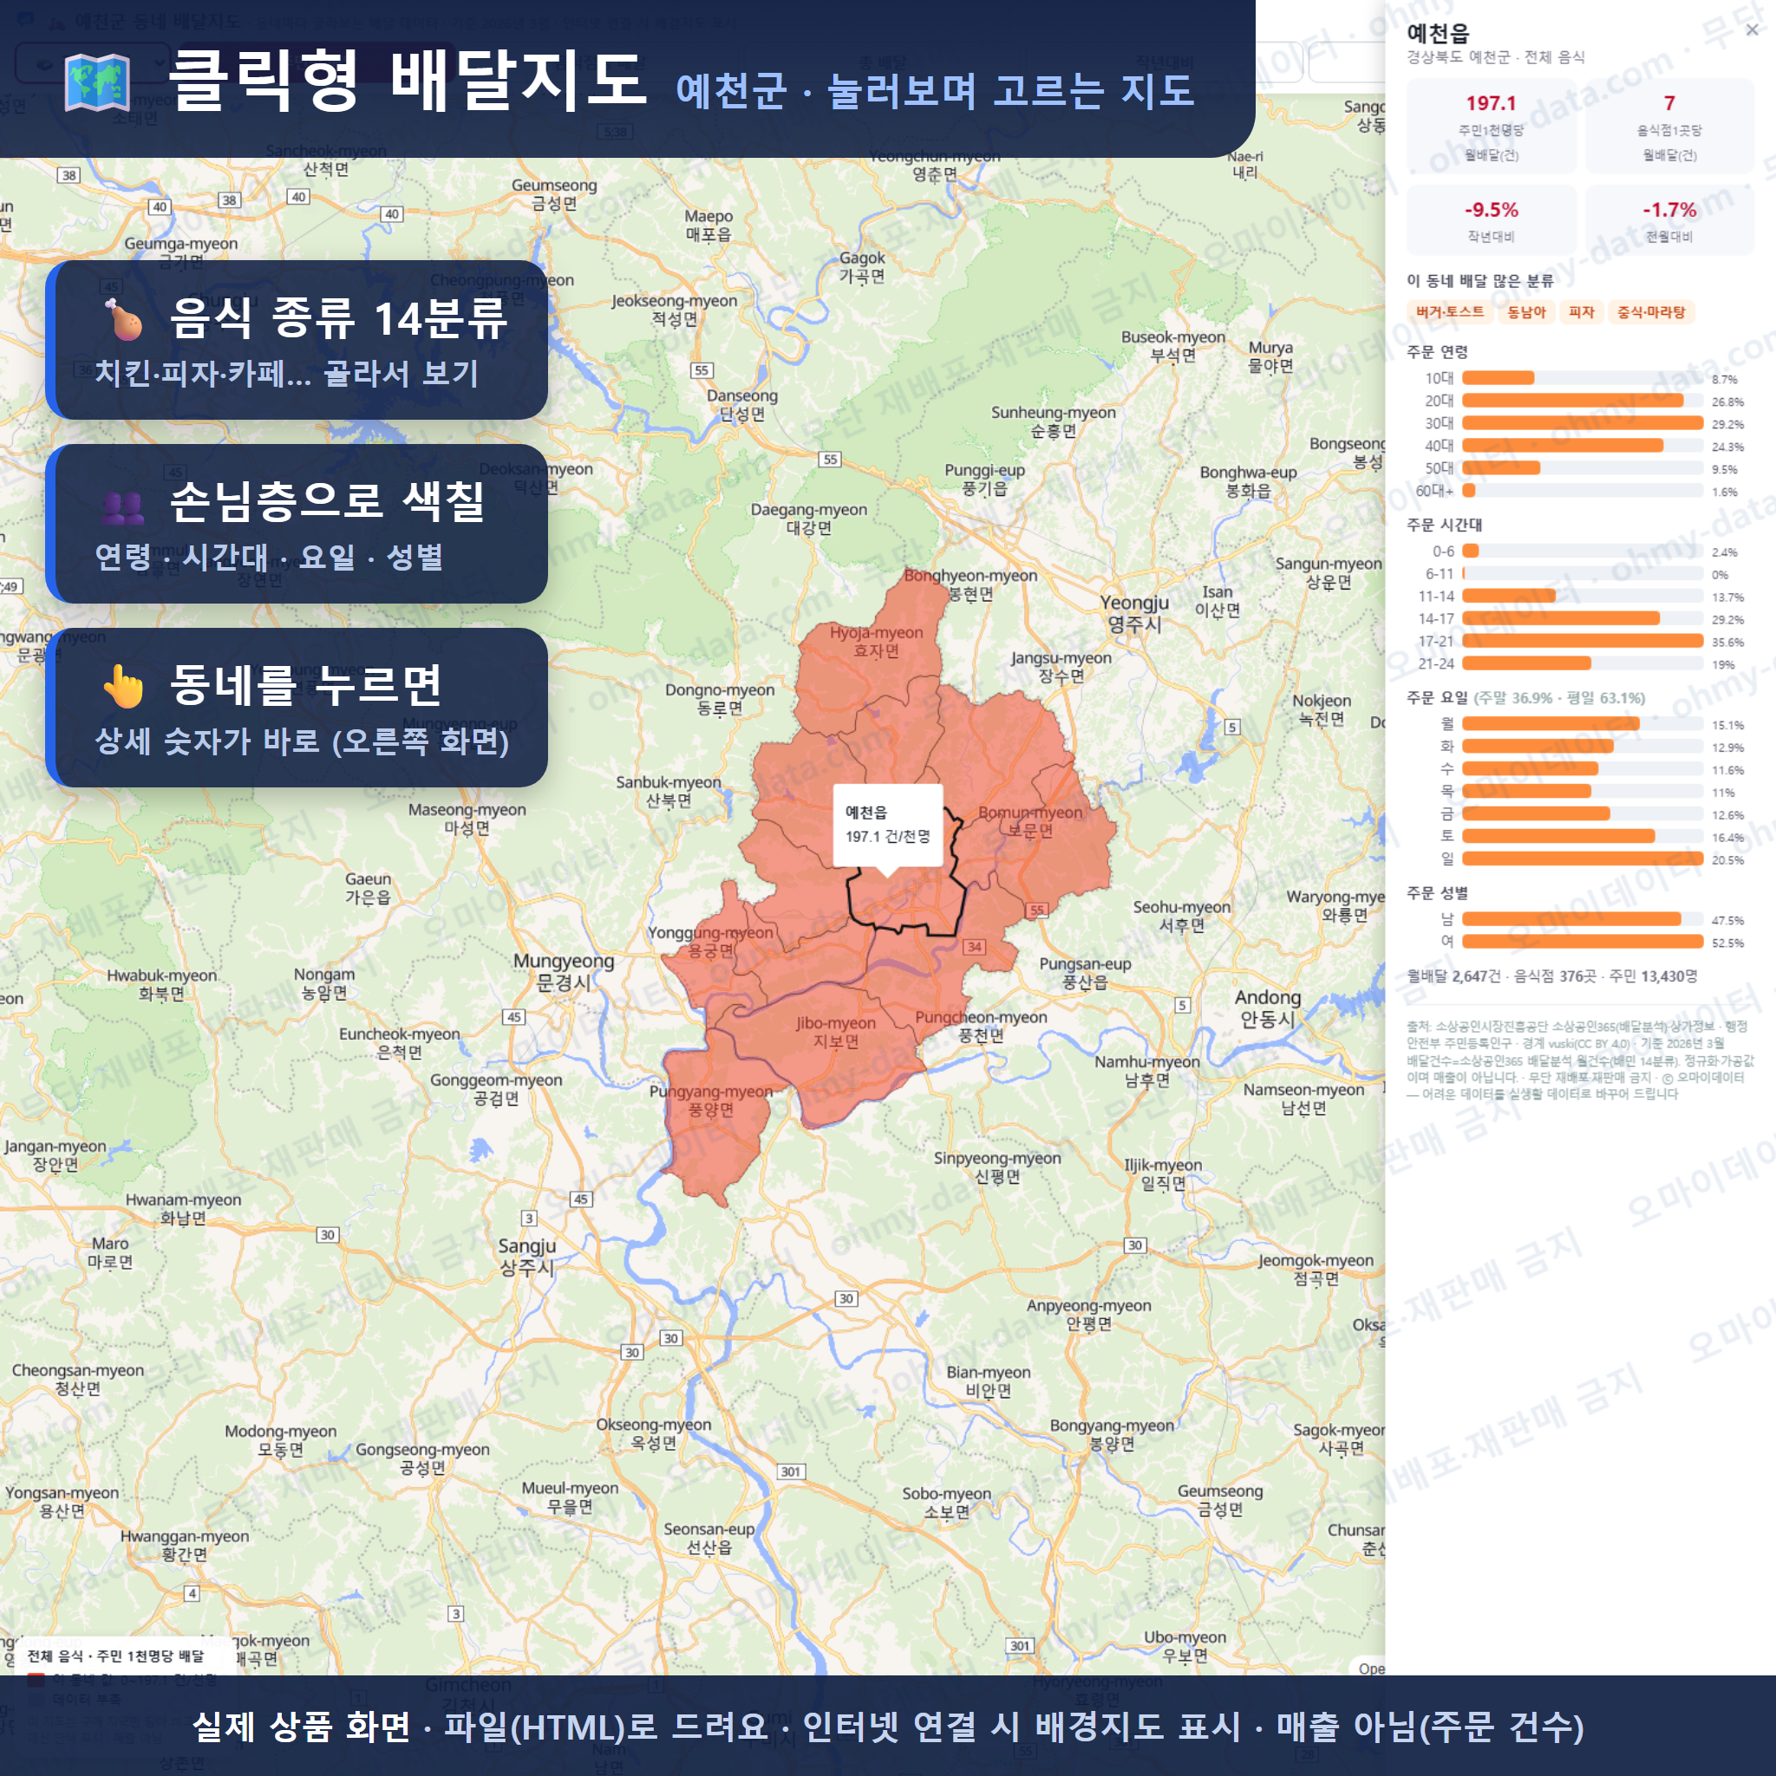Click the route 34 road shield
The height and width of the screenshot is (1776, 1776).
(975, 947)
